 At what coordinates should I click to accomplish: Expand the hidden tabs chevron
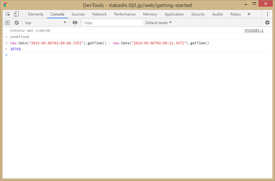click(x=249, y=14)
